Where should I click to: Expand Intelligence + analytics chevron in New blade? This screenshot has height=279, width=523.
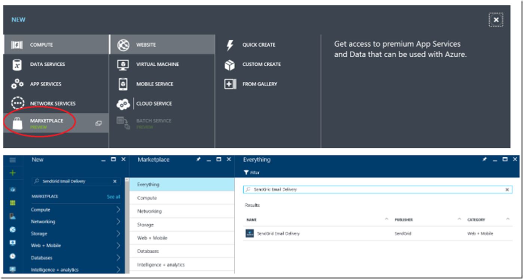tap(118, 270)
